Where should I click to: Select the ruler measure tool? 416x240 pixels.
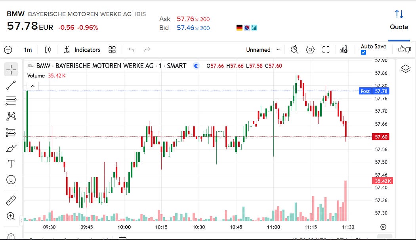point(11,200)
